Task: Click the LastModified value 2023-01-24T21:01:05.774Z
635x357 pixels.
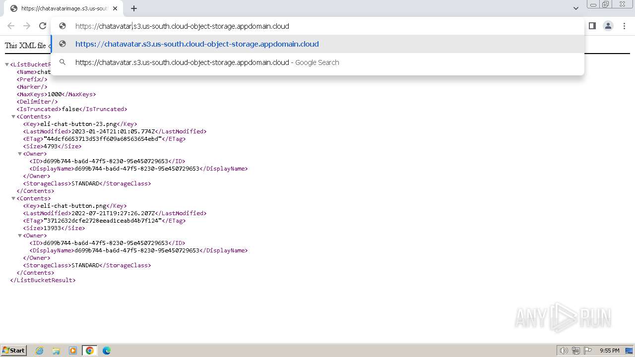Action: (x=113, y=131)
